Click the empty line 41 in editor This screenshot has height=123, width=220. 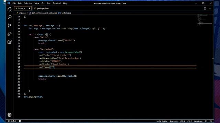click(x=110, y=88)
